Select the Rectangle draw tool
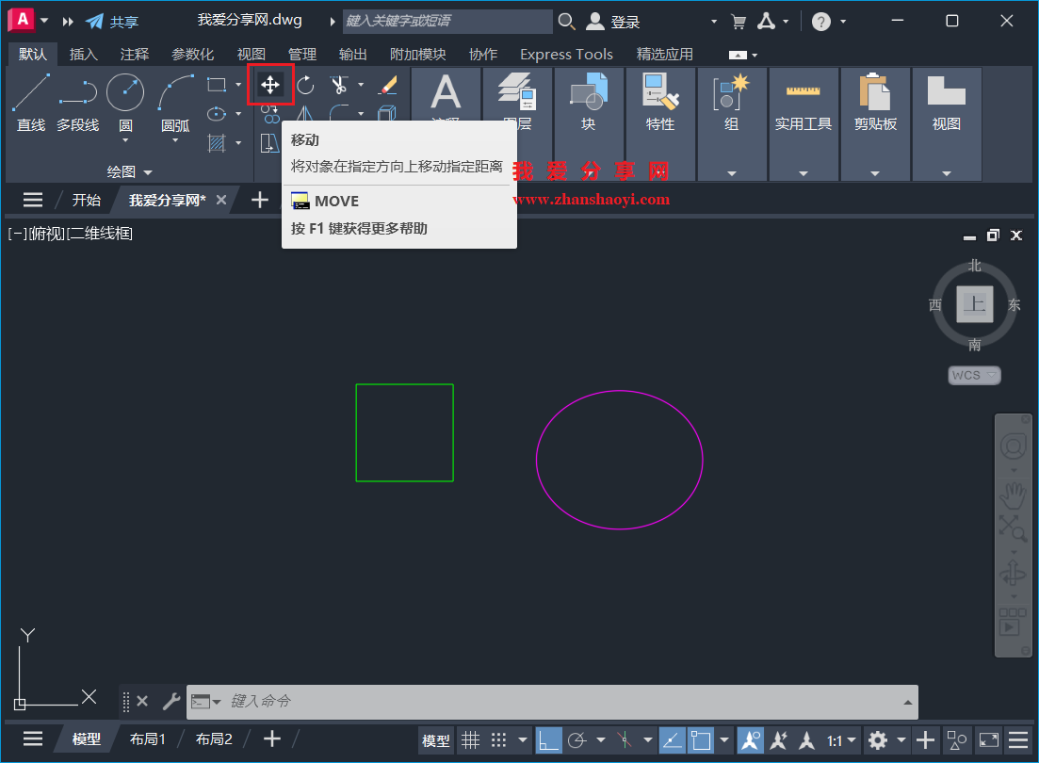The image size is (1039, 763). pyautogui.click(x=217, y=85)
